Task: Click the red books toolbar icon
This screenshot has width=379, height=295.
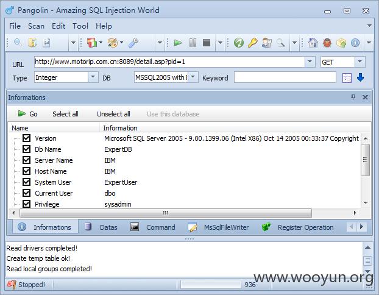Action: coord(92,43)
